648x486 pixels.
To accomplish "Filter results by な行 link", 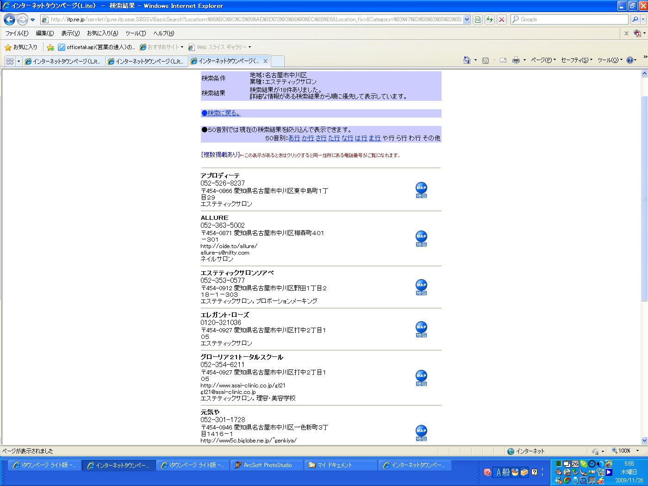I will [348, 138].
